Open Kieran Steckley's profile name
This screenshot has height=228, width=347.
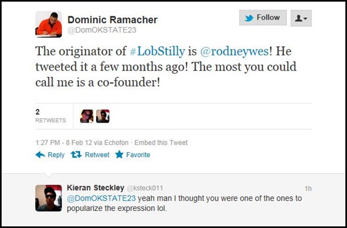pyautogui.click(x=95, y=188)
